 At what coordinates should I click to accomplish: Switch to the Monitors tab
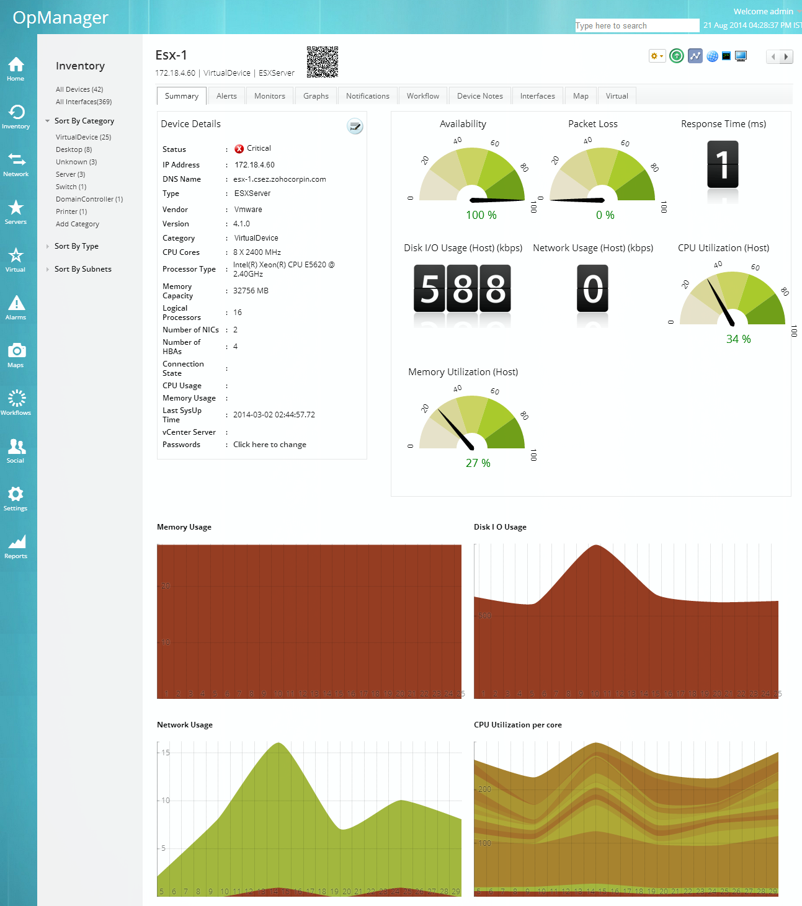click(x=270, y=96)
